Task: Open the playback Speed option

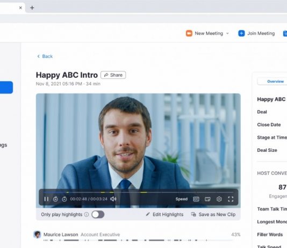Action: pos(181,199)
